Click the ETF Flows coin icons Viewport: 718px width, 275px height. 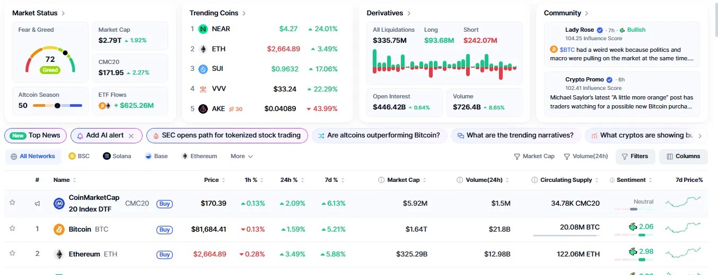click(x=104, y=106)
